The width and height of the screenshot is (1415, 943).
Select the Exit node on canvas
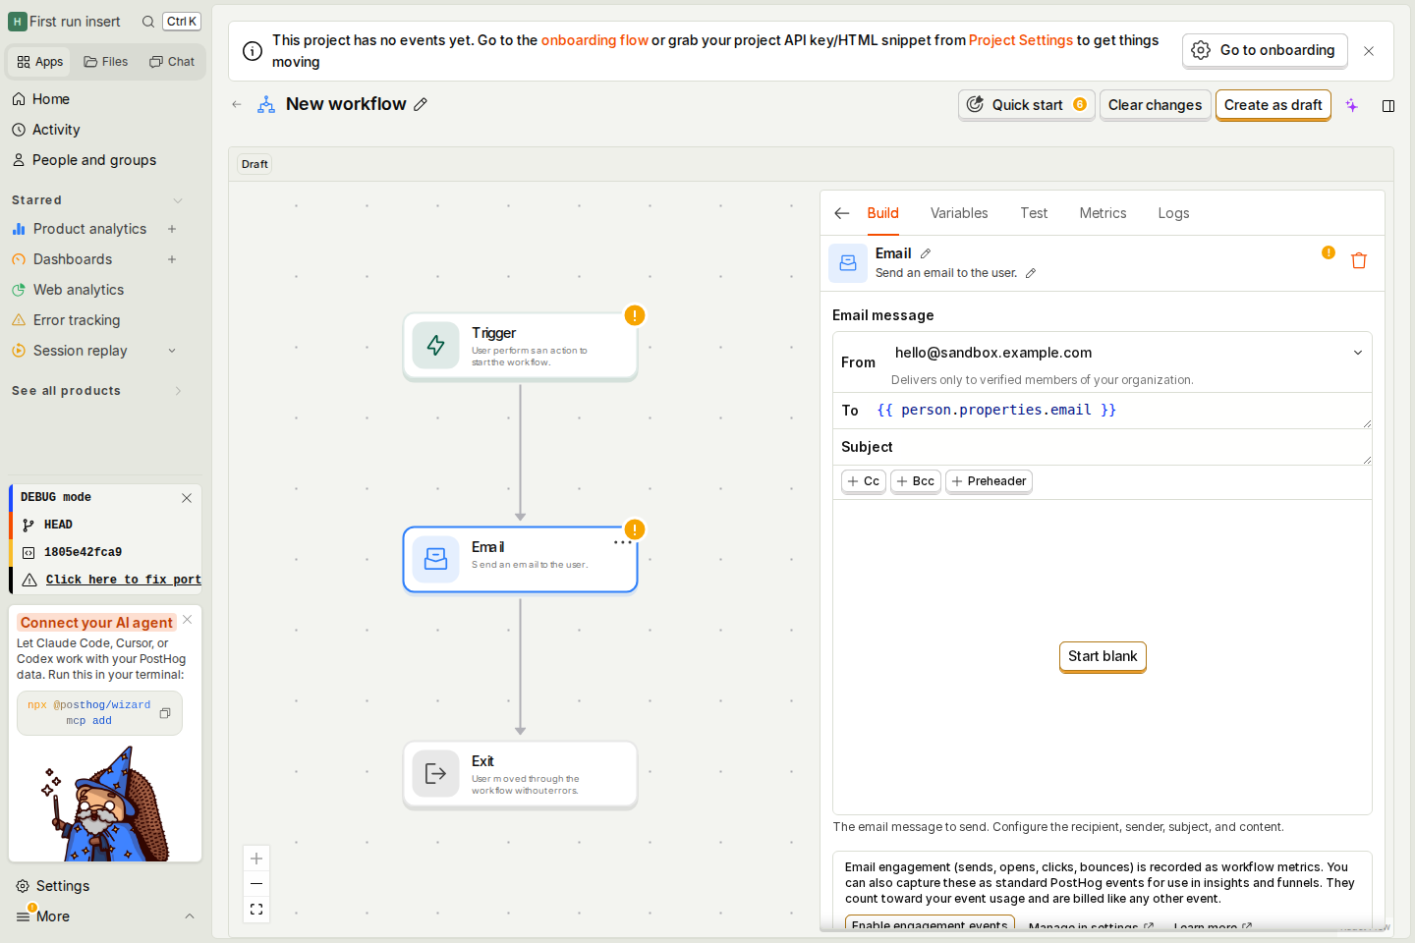coord(520,775)
